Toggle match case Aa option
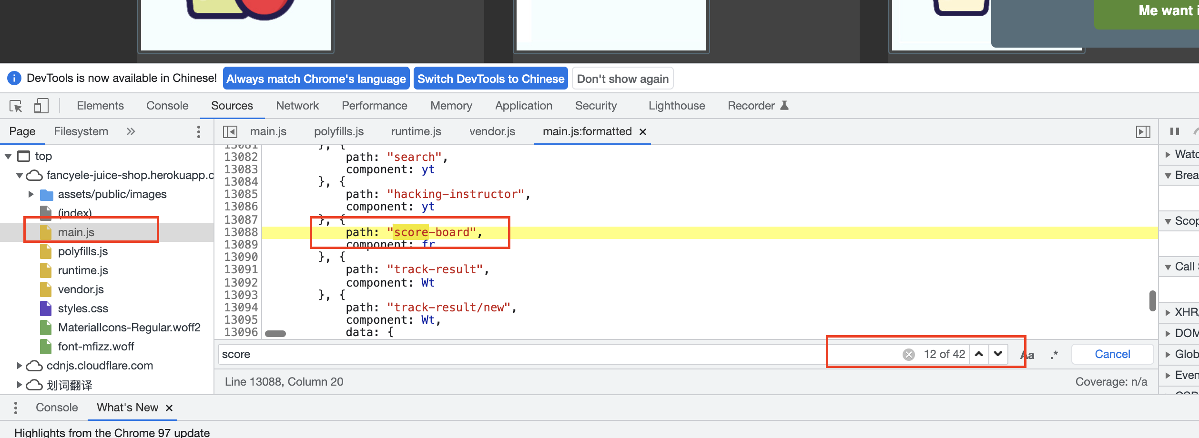 [1027, 355]
